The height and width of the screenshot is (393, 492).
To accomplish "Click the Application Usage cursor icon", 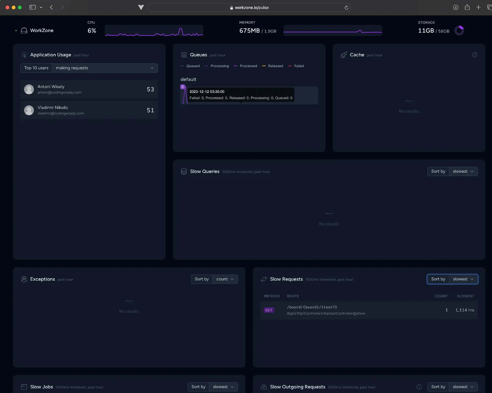I will 24,55.
